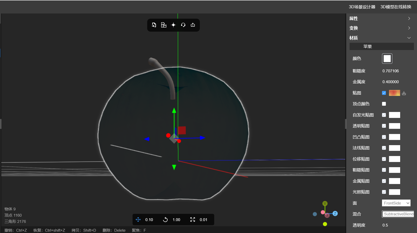
Task: Click the yellow negative-Y gizmo ball
Action: pyautogui.click(x=325, y=224)
